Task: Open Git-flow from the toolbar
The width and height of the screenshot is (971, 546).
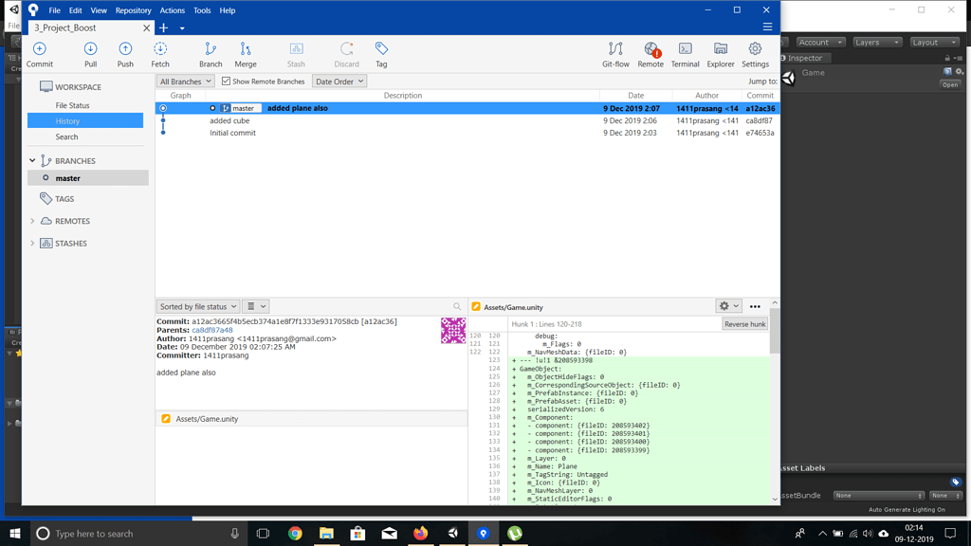Action: point(615,54)
